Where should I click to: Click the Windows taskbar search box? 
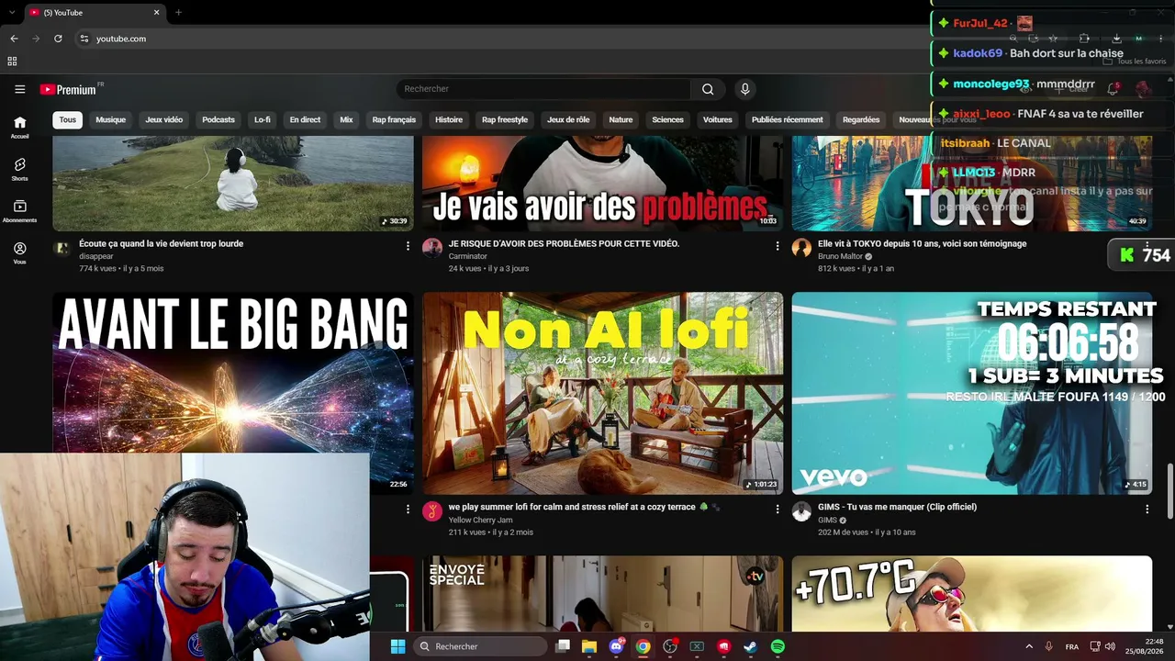[481, 646]
